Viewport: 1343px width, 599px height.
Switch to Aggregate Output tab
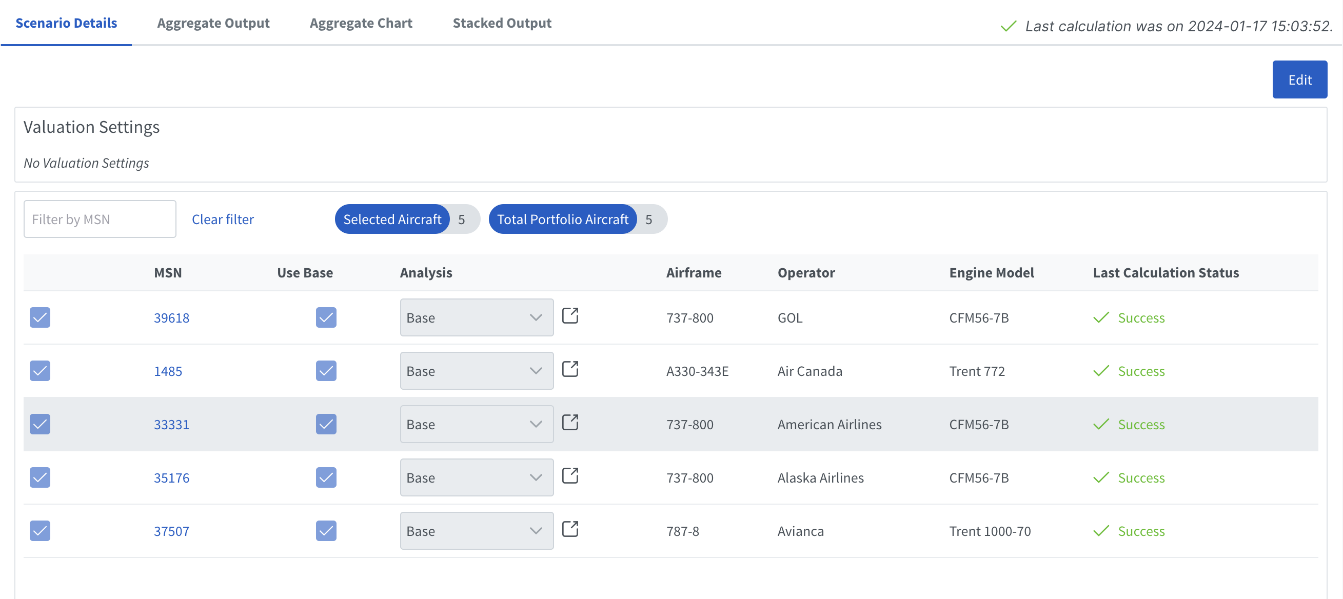(x=213, y=23)
